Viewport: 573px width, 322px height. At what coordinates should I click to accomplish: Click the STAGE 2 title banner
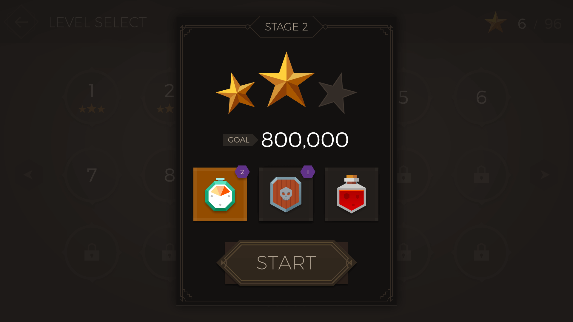click(286, 27)
